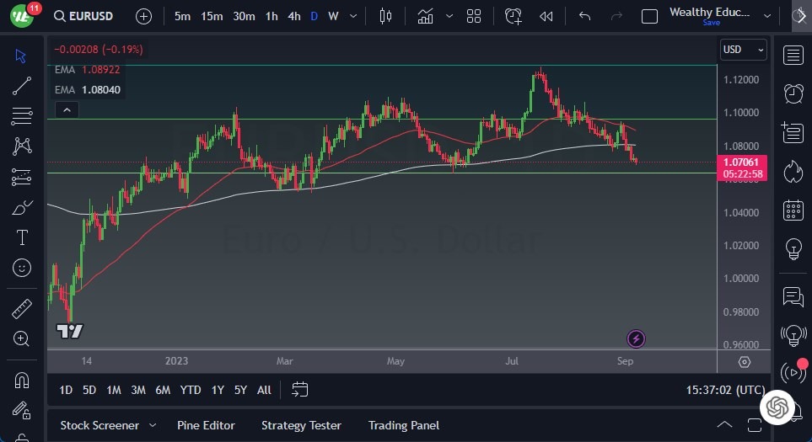Screen dimensions: 812x442
Task: Select the Text annotation tool
Action: pos(22,237)
